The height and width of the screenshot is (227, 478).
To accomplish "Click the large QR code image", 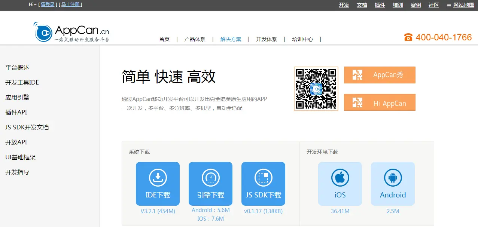I will [x=316, y=89].
